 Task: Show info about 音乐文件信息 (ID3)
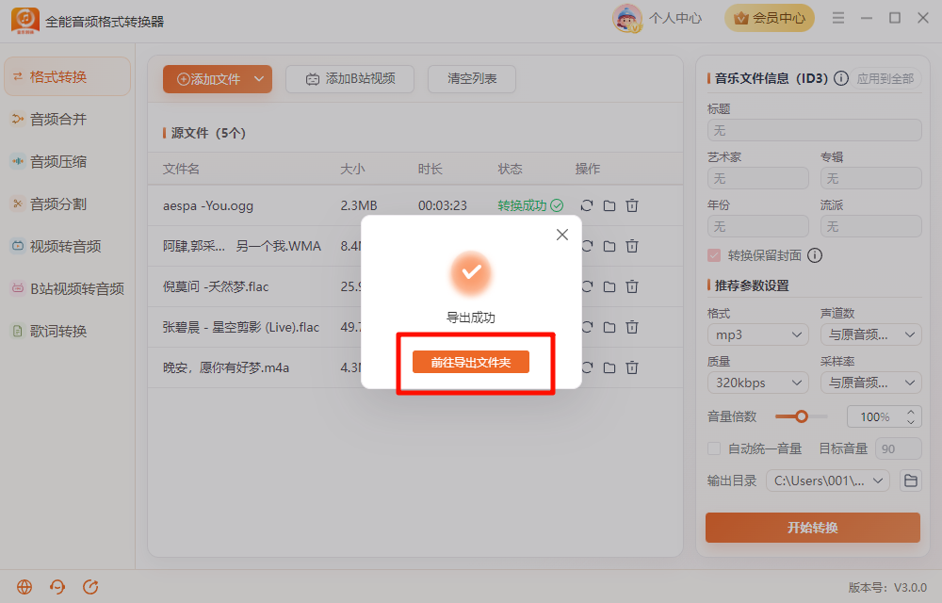click(x=841, y=78)
